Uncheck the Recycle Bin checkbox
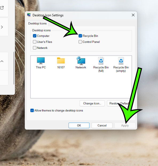This screenshot has height=166, width=158. (80, 36)
